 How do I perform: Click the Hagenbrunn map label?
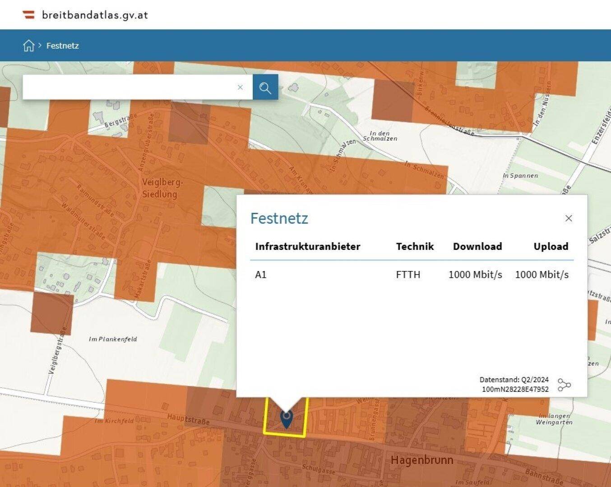422,460
